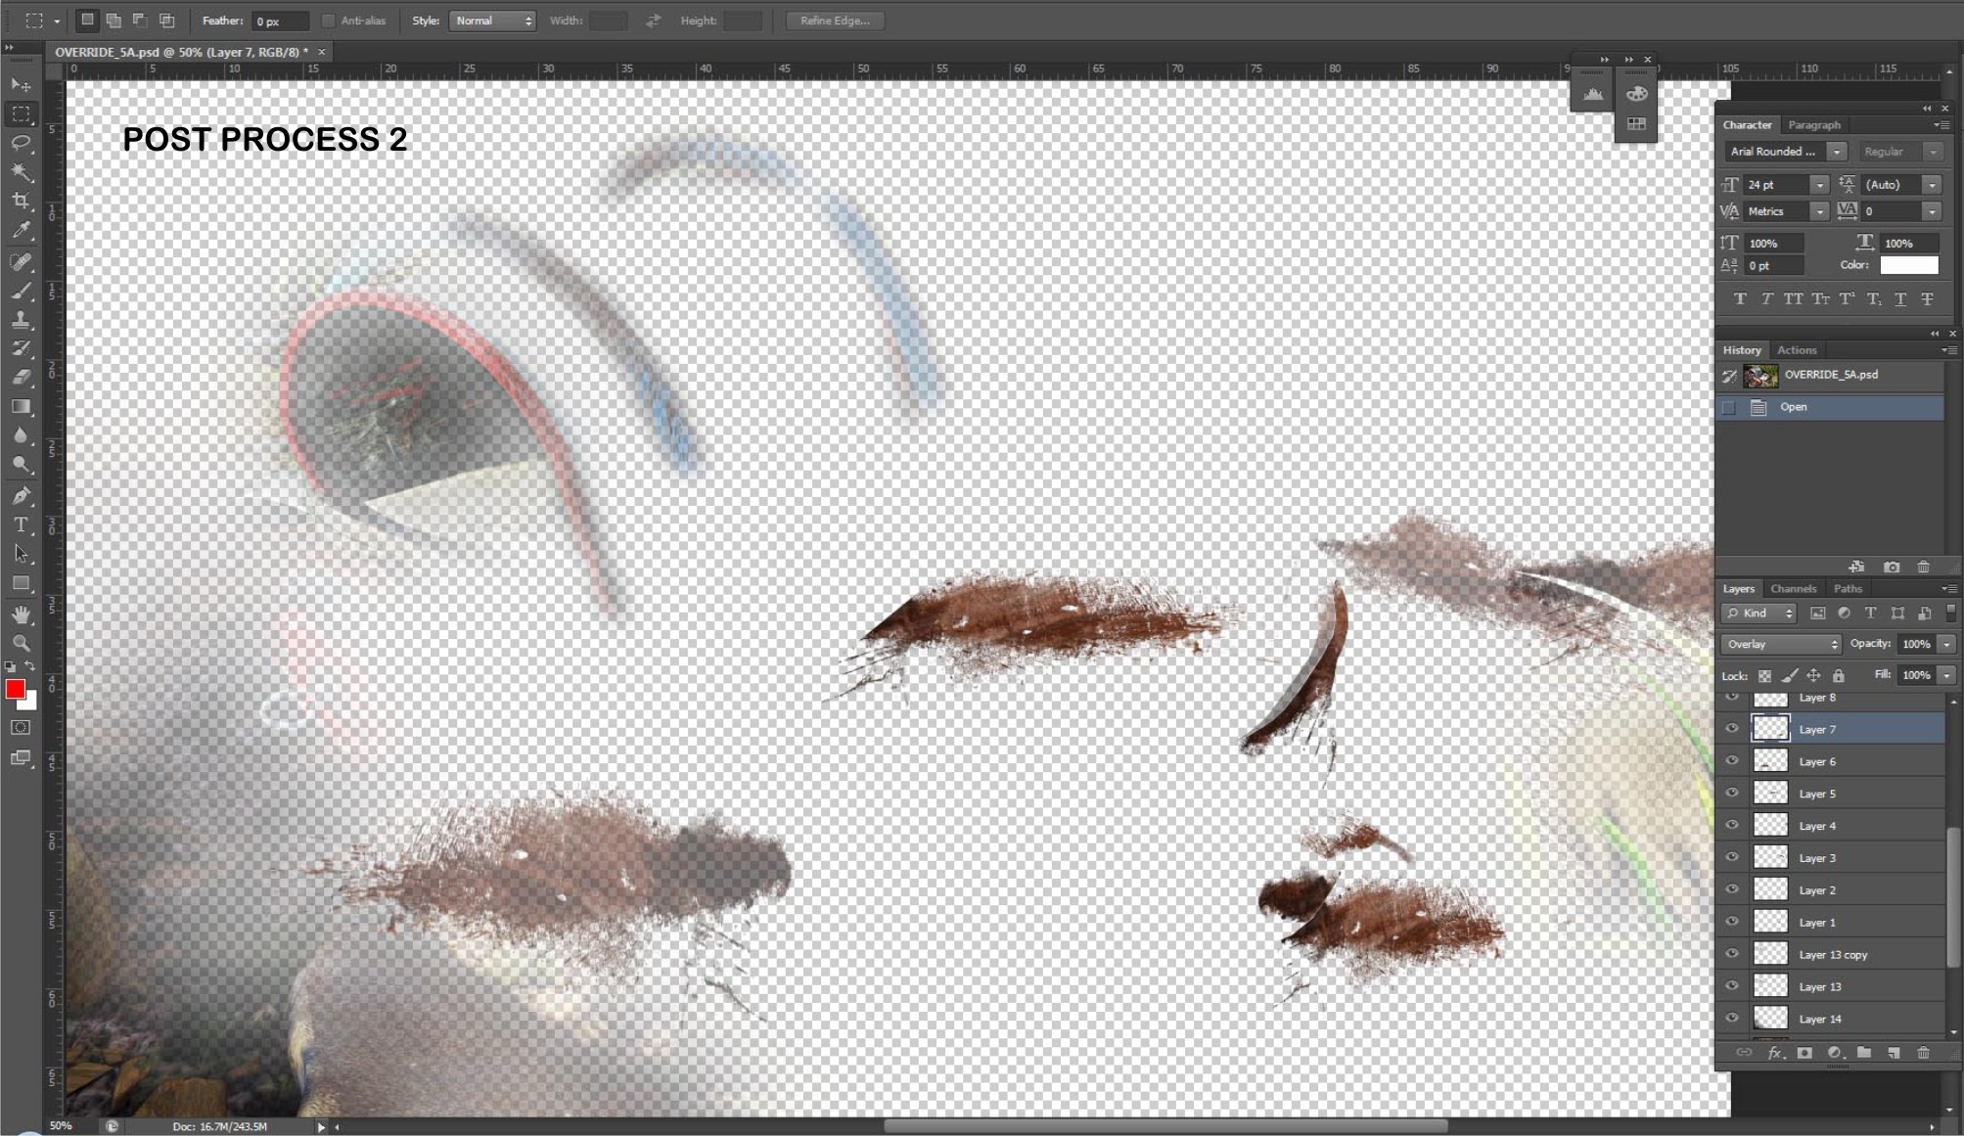Select the Dodge tool
The height and width of the screenshot is (1136, 1964).
click(x=21, y=465)
